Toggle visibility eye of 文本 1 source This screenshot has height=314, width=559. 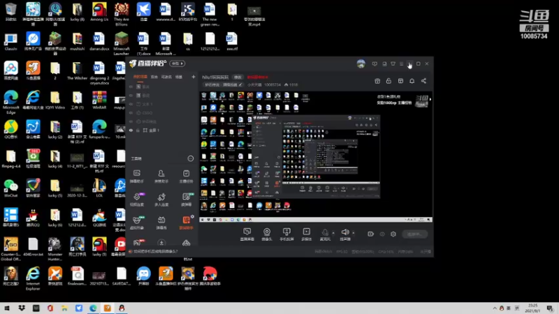[x=131, y=104]
